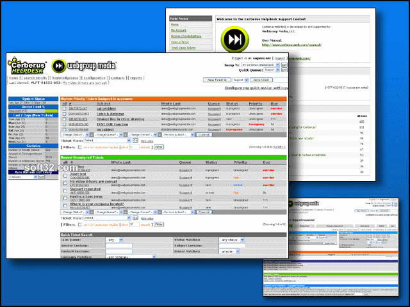
Task: Check the box for 'Fetch & Retrieve' ticket
Action: point(64,114)
